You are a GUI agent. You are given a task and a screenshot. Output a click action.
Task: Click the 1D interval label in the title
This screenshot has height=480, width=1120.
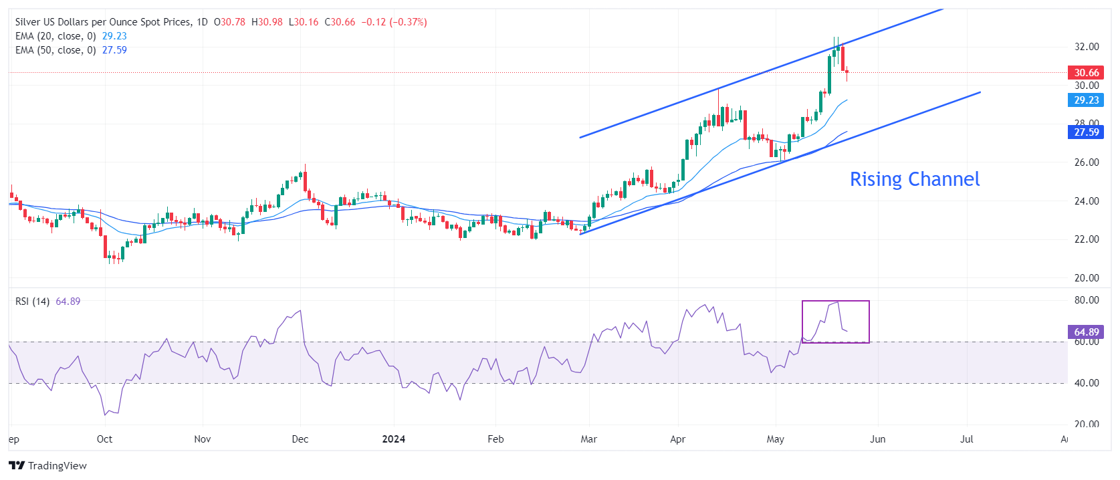[x=202, y=22]
